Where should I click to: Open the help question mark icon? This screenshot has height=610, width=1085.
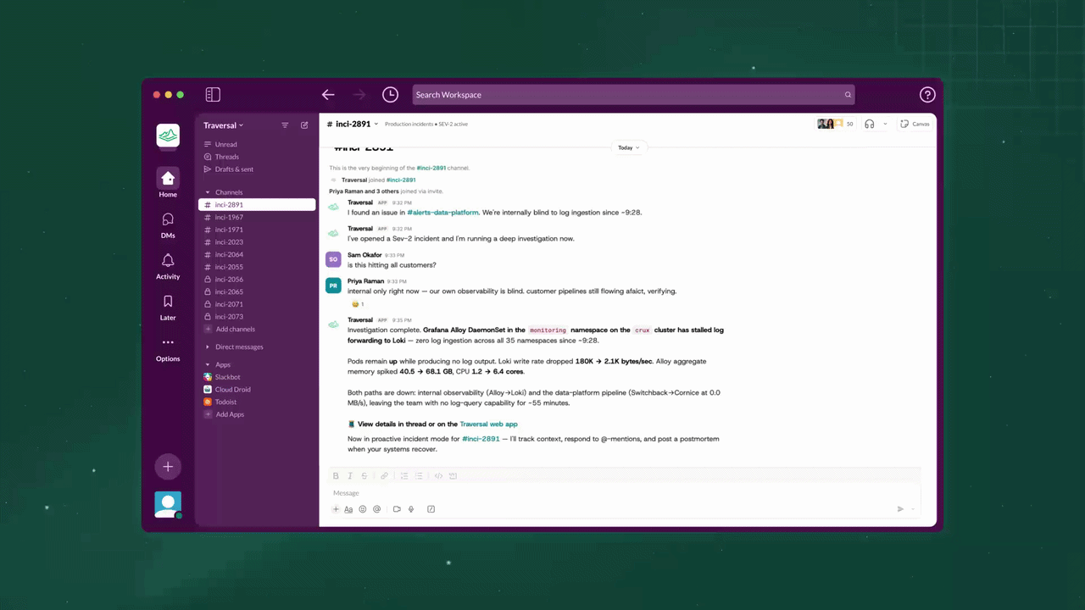(927, 95)
